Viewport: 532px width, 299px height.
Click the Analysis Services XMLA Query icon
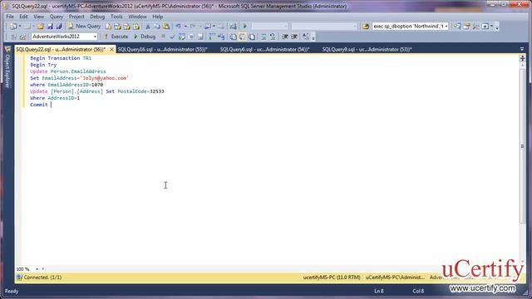click(x=136, y=26)
